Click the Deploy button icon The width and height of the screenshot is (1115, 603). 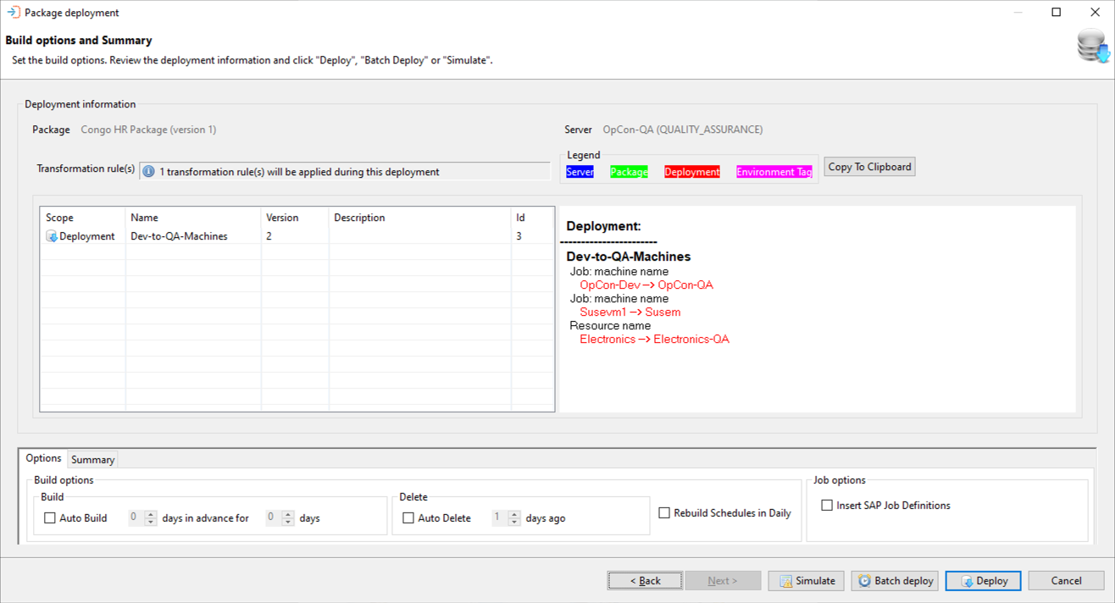pyautogui.click(x=967, y=581)
